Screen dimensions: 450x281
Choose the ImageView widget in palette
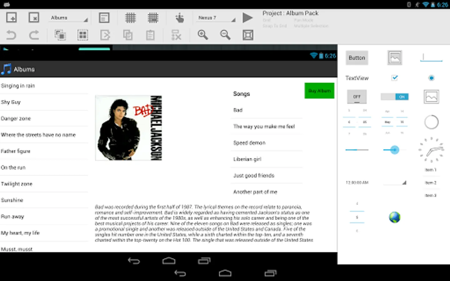point(432,96)
